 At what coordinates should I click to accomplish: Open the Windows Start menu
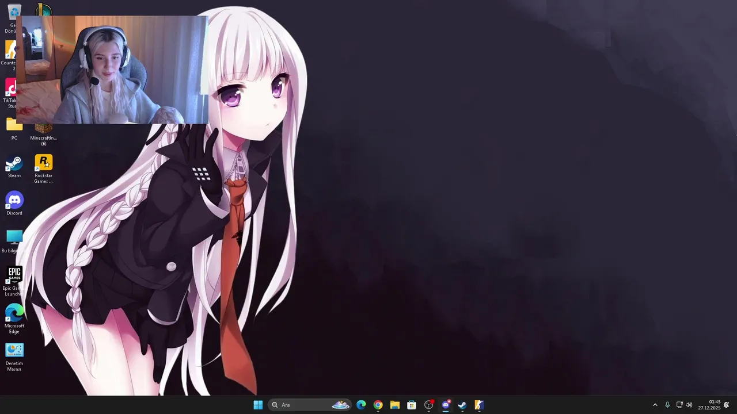pyautogui.click(x=258, y=405)
